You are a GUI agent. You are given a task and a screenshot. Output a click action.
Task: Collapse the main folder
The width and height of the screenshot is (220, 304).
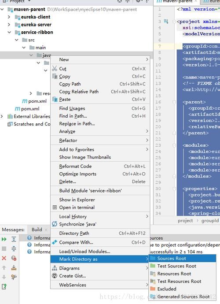point(24,48)
